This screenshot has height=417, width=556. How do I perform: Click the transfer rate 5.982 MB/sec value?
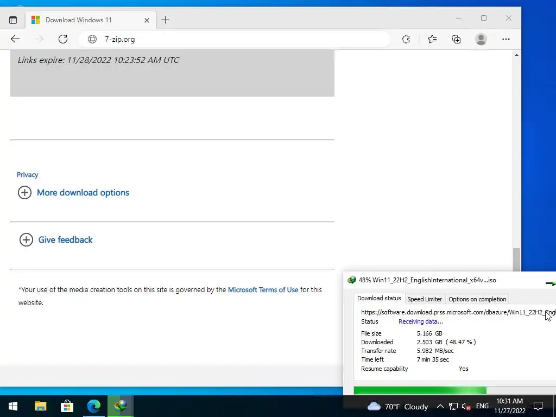[435, 351]
